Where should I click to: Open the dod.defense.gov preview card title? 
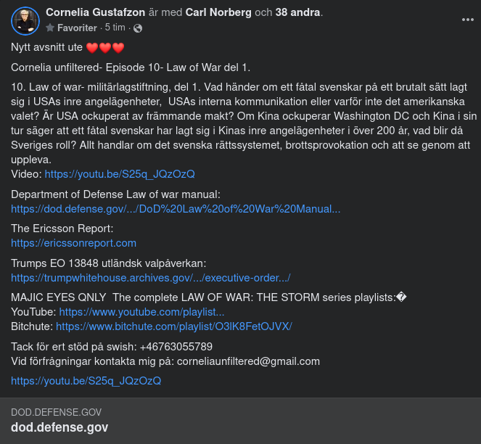pos(59,427)
